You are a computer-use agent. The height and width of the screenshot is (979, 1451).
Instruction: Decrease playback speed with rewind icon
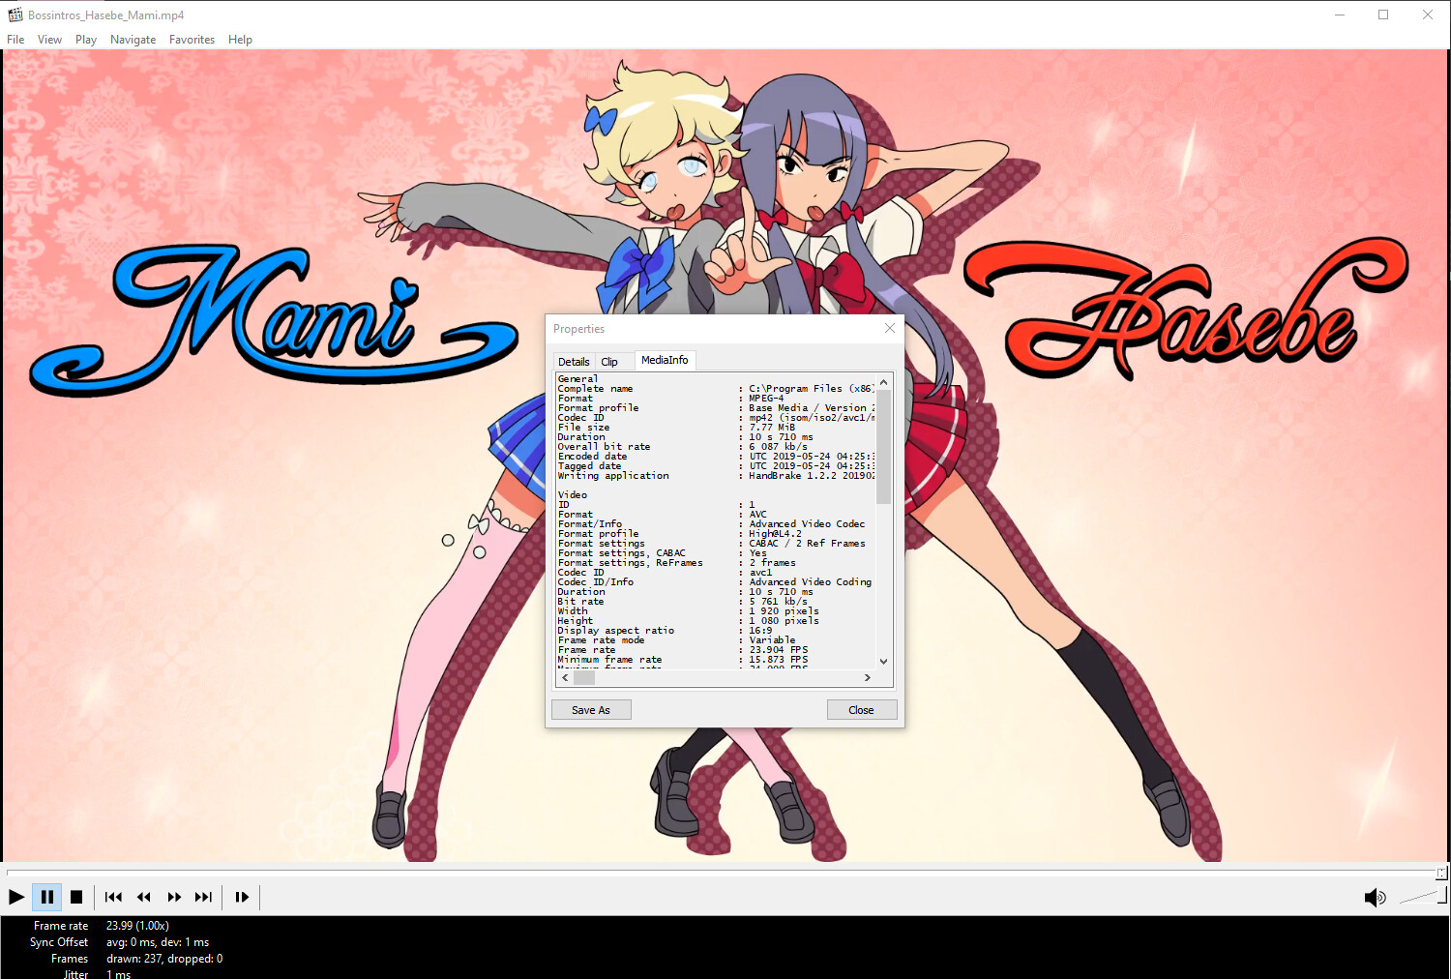143,897
